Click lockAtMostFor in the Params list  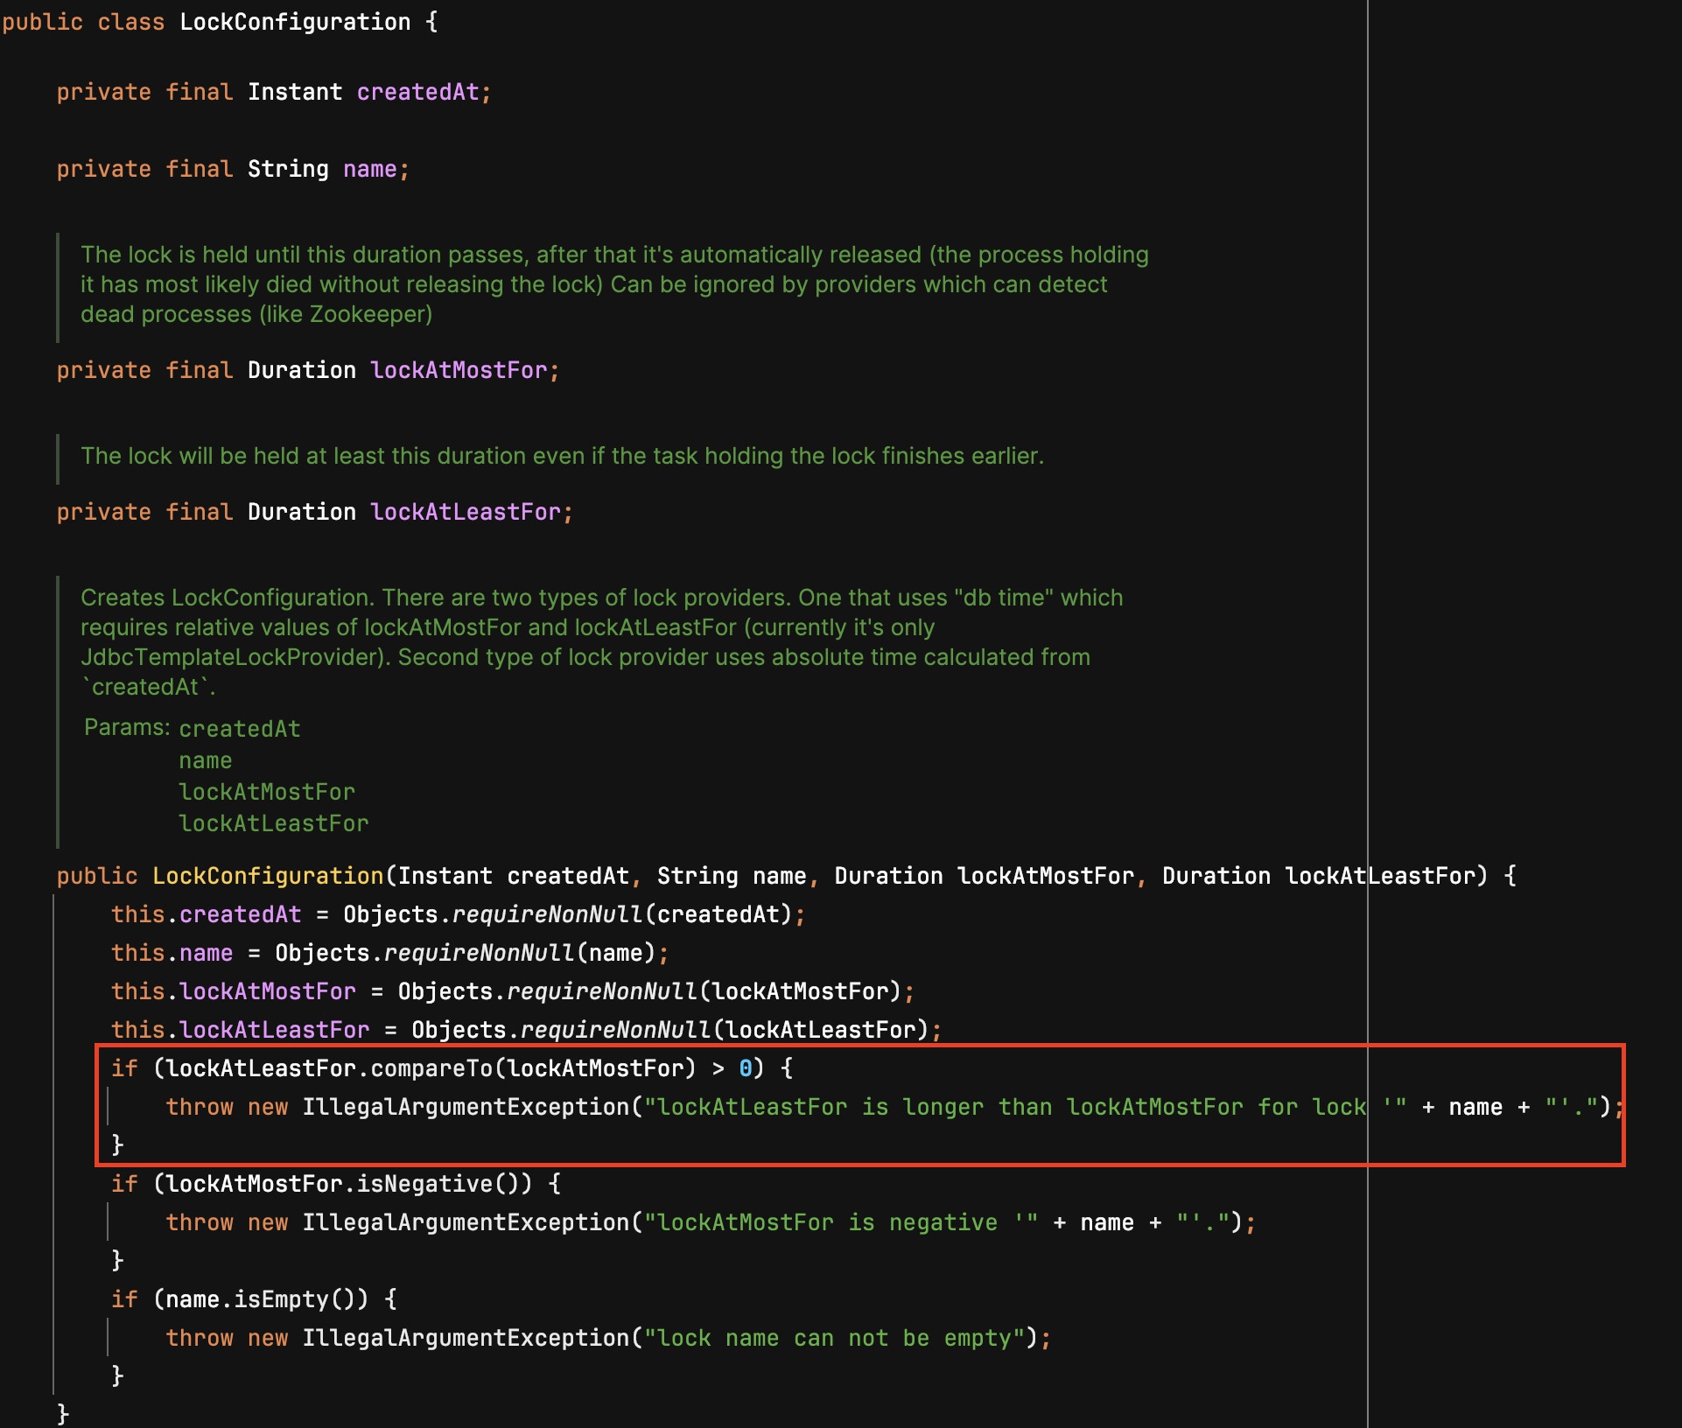266,792
